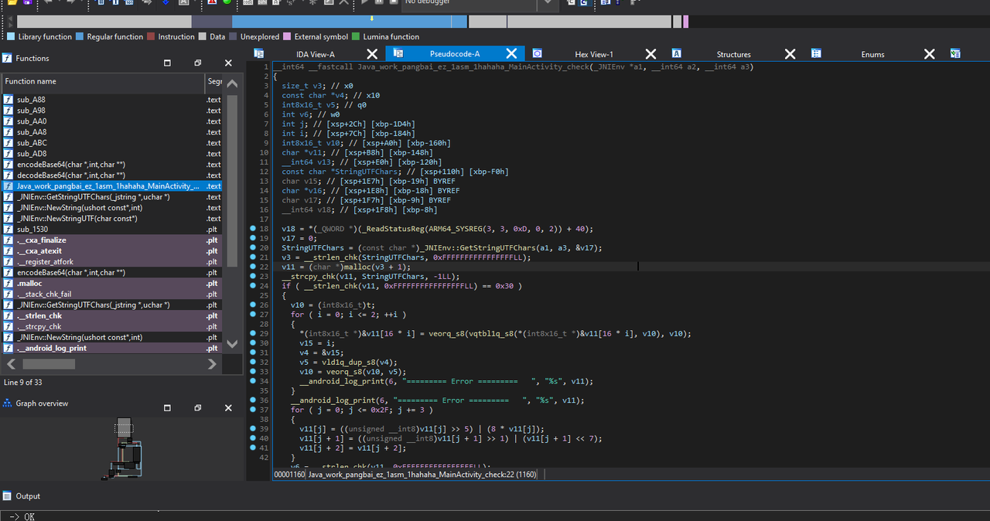Maximize the Functions panel

[166, 63]
